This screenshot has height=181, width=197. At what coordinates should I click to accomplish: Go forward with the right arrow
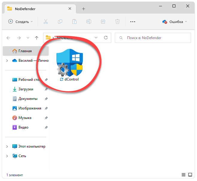point(19,38)
